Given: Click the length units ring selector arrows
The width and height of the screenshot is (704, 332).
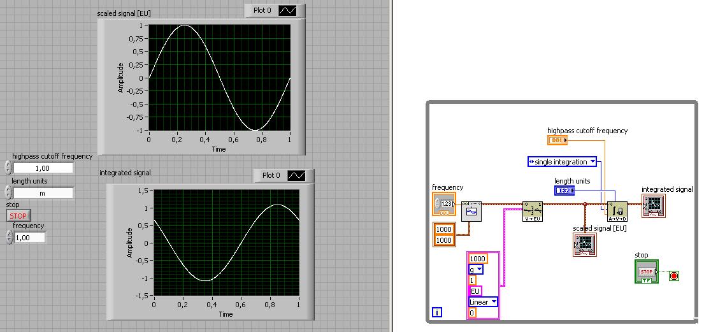Looking at the screenshot, I should tap(8, 192).
